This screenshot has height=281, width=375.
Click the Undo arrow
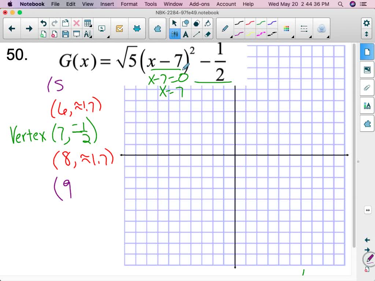click(x=44, y=23)
